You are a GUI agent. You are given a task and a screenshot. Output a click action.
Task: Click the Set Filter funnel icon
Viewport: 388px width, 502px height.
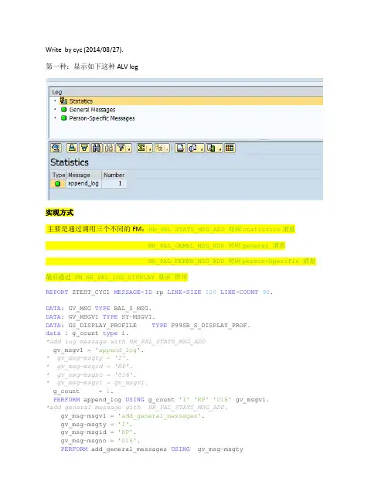pyautogui.click(x=121, y=148)
